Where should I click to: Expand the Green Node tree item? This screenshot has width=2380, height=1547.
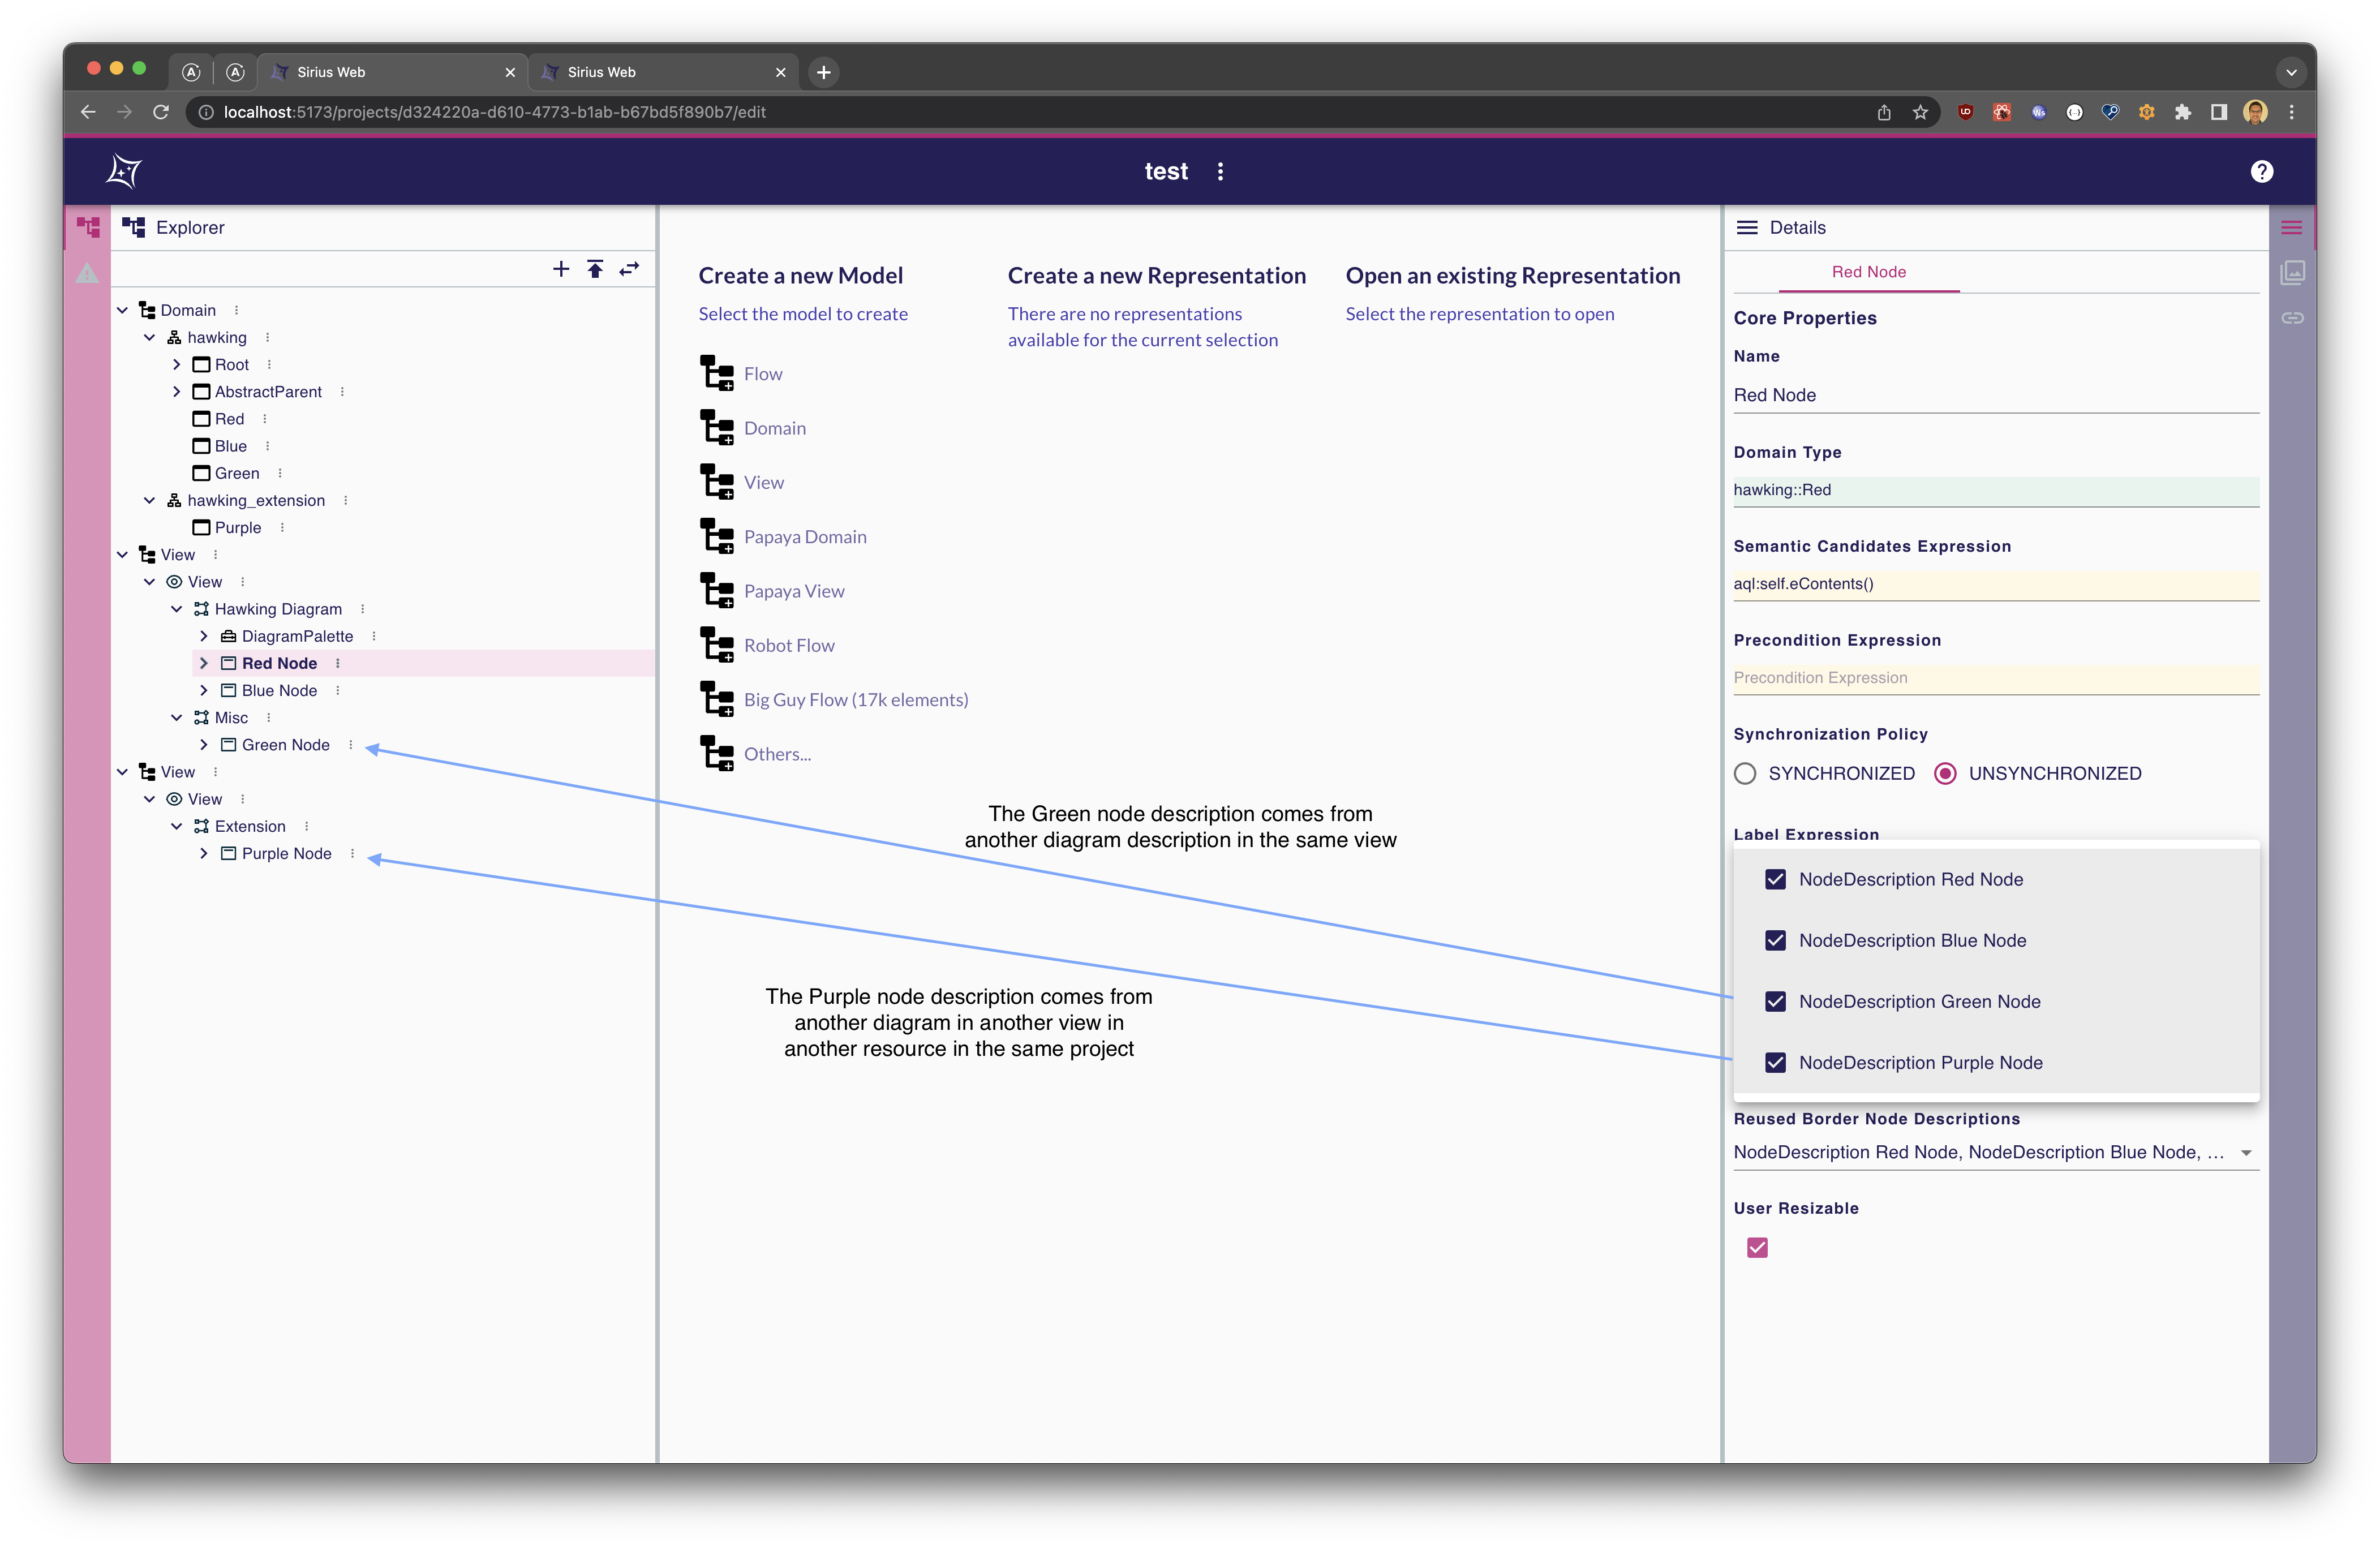pos(204,745)
